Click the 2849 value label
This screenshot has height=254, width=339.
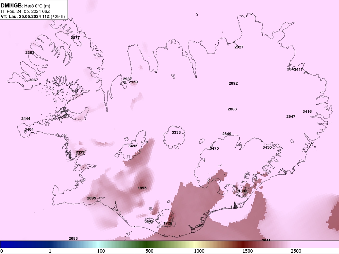(227, 134)
